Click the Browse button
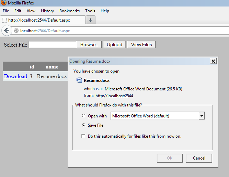This screenshot has height=177, width=229. (x=89, y=45)
